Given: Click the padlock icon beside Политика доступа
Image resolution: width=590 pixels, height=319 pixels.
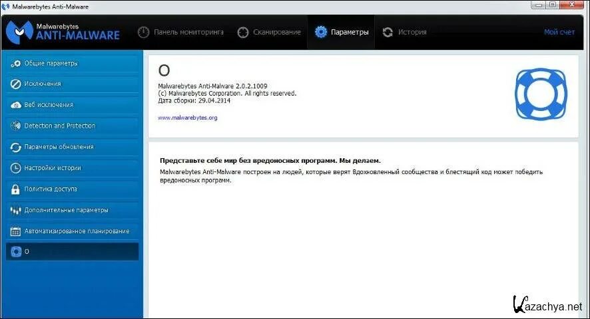Looking at the screenshot, I should [15, 189].
